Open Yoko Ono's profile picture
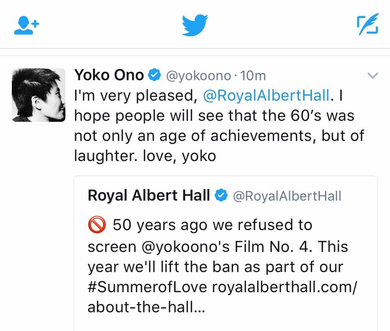Image resolution: width=390 pixels, height=331 pixels. 39,95
